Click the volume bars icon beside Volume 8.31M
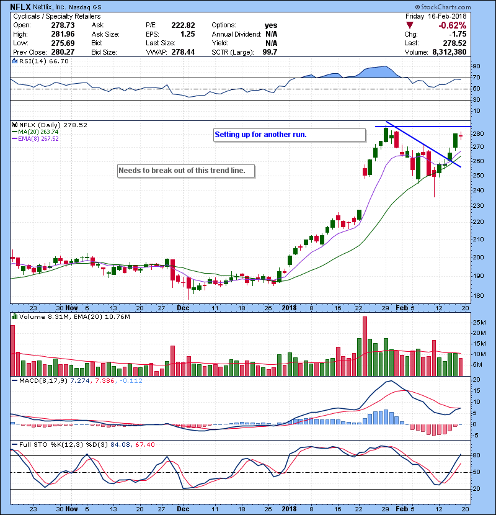 click(x=14, y=316)
